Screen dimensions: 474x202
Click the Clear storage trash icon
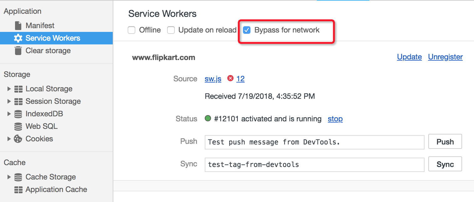point(18,50)
